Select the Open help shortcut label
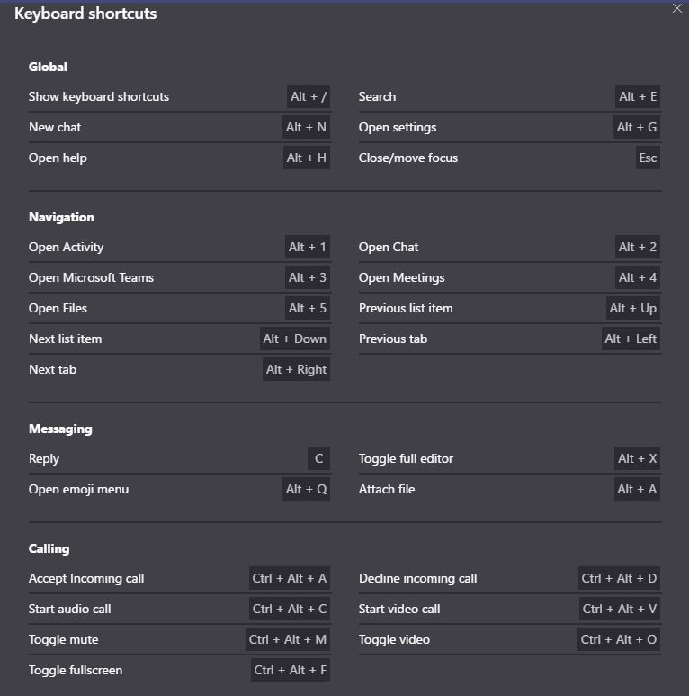Viewport: 689px width, 696px height. [x=58, y=158]
